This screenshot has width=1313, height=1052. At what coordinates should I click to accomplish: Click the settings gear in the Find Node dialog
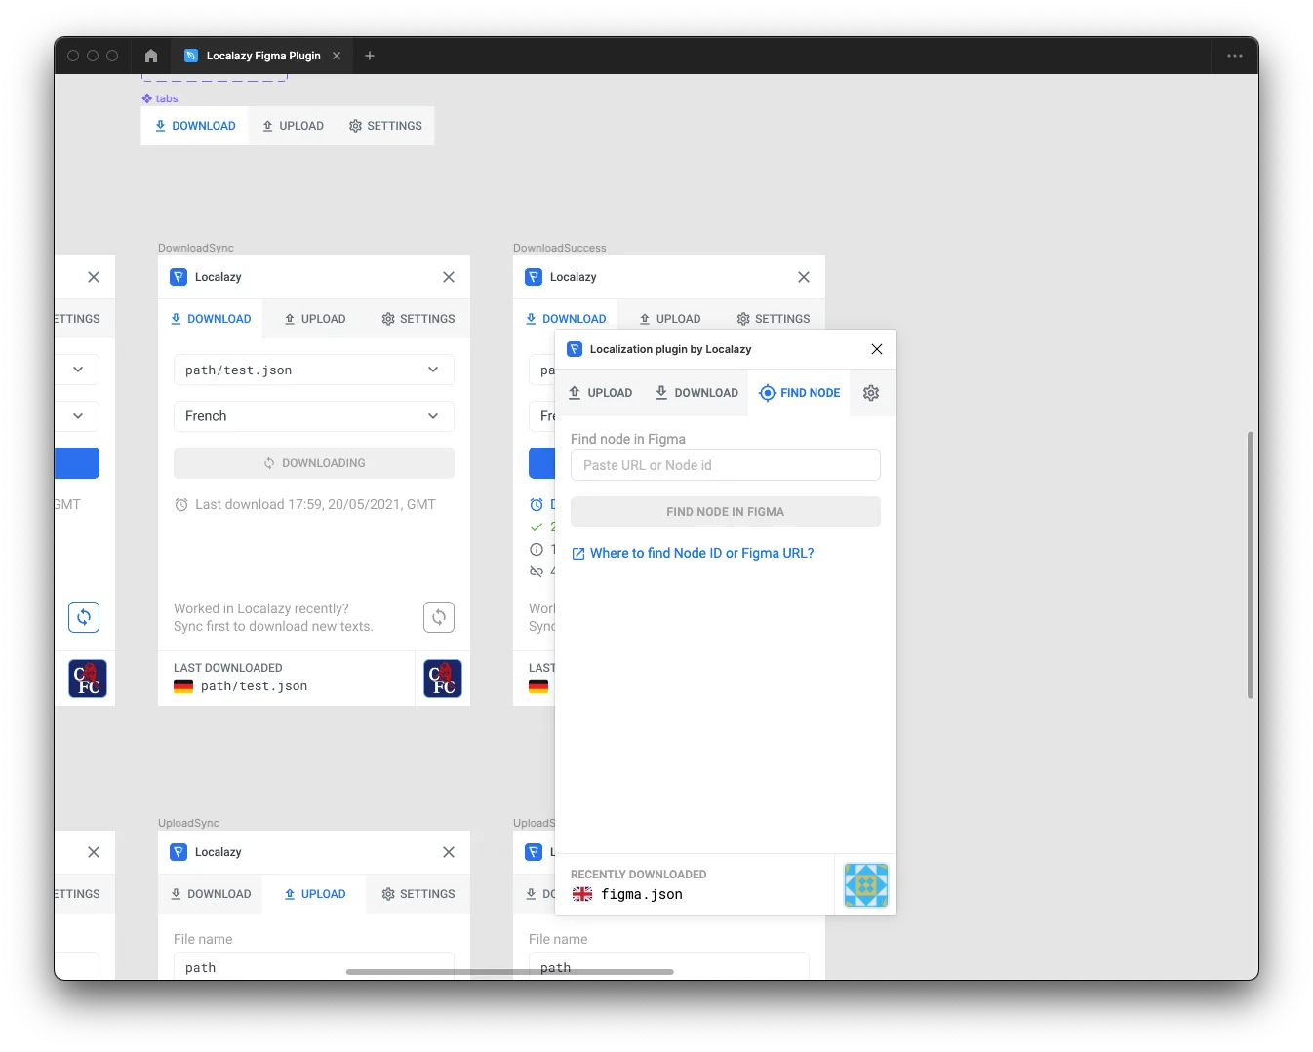(871, 393)
